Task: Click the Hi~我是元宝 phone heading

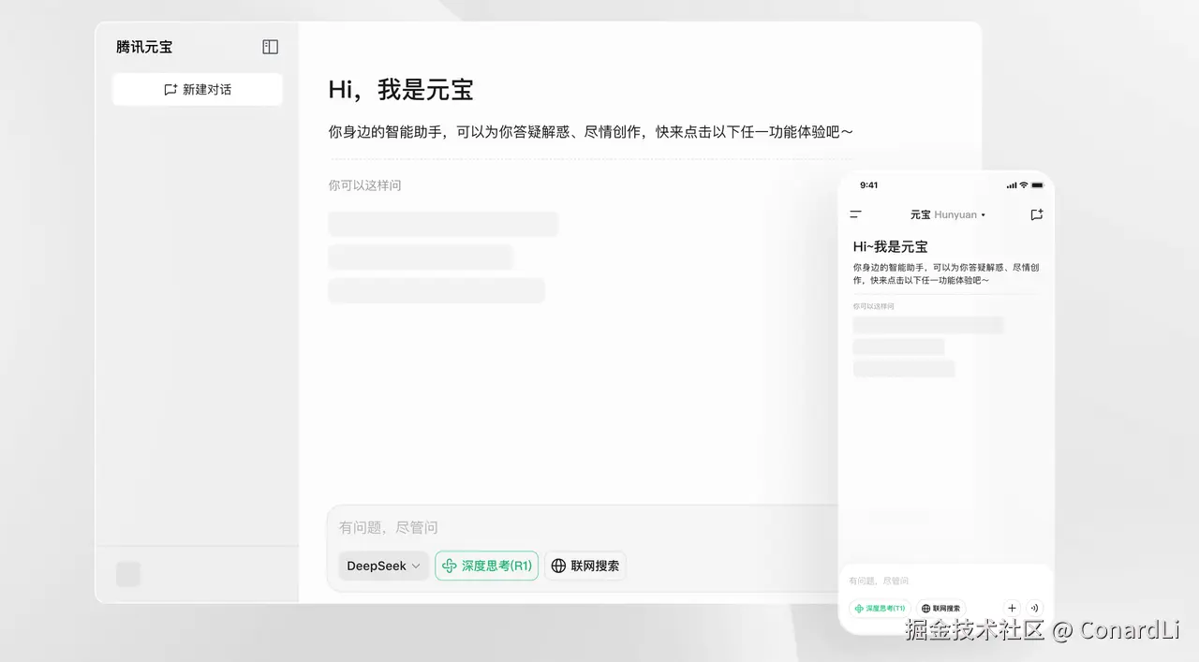Action: point(890,246)
